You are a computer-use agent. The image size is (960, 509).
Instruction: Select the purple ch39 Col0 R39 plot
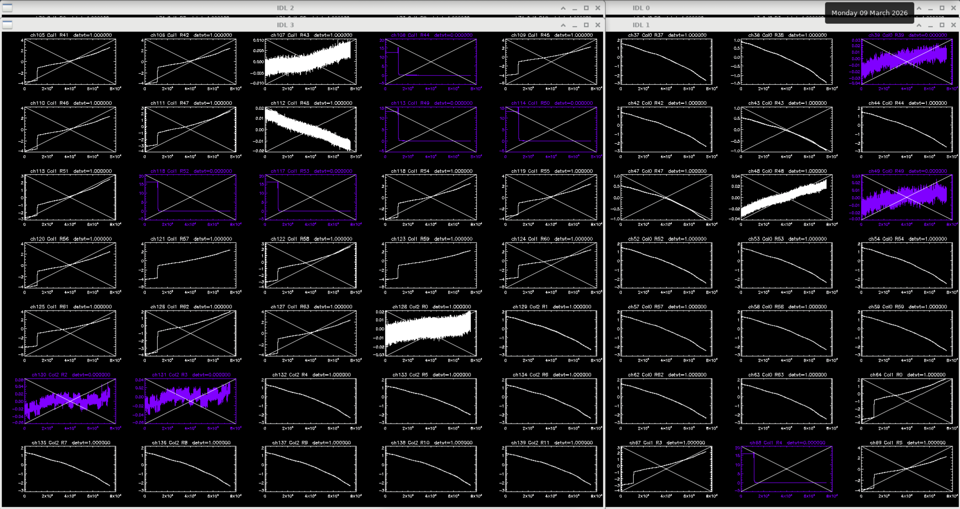(907, 61)
